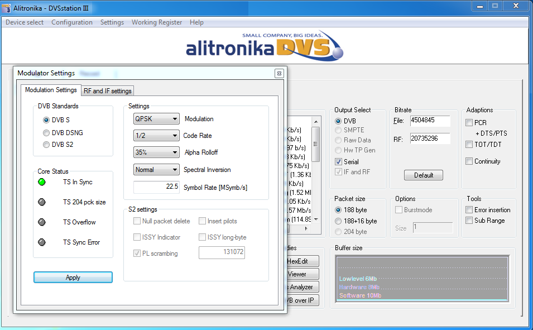
Task: Click the Symbol Rate input field
Action: pos(156,187)
